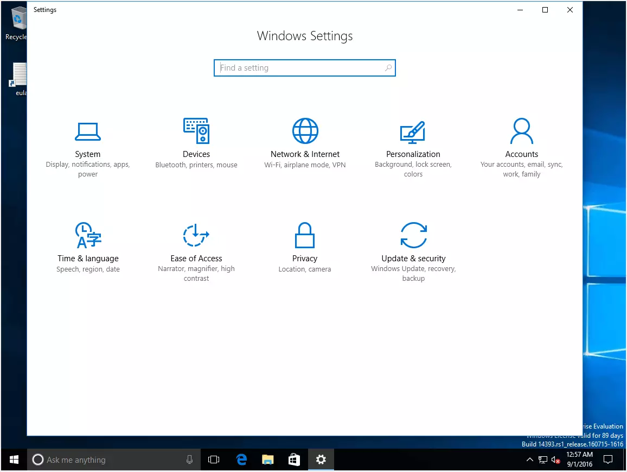Click the Settings gear taskbar icon
Image resolution: width=627 pixels, height=472 pixels.
click(x=321, y=460)
